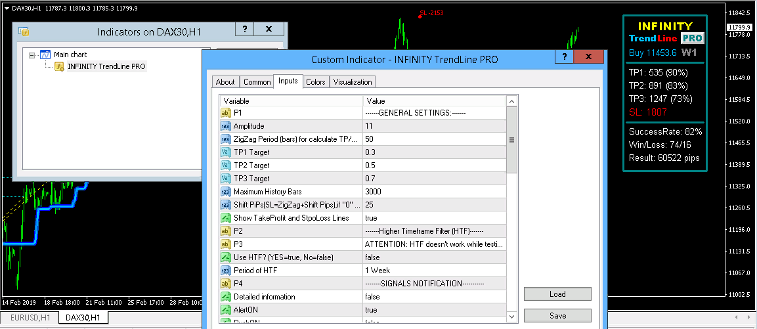Open the Show TakeProfit true value dropdown
Image resolution: width=757 pixels, height=329 pixels.
coord(435,218)
